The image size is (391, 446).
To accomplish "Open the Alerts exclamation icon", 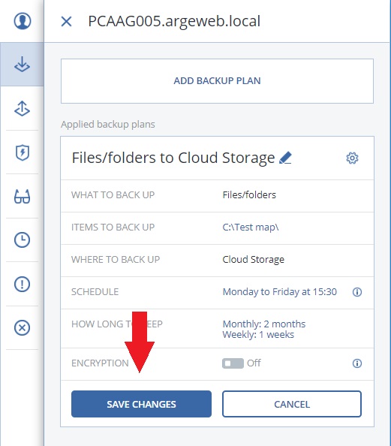I will coord(22,284).
